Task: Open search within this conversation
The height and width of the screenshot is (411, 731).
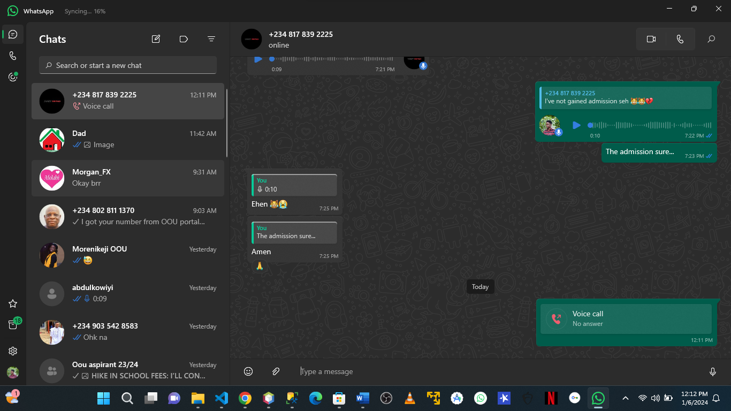Action: tap(711, 39)
